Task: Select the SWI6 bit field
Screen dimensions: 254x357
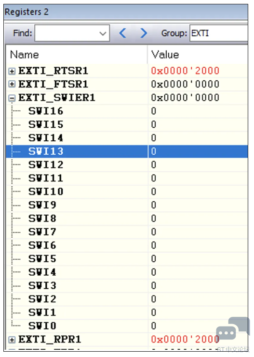Action: [x=42, y=245]
